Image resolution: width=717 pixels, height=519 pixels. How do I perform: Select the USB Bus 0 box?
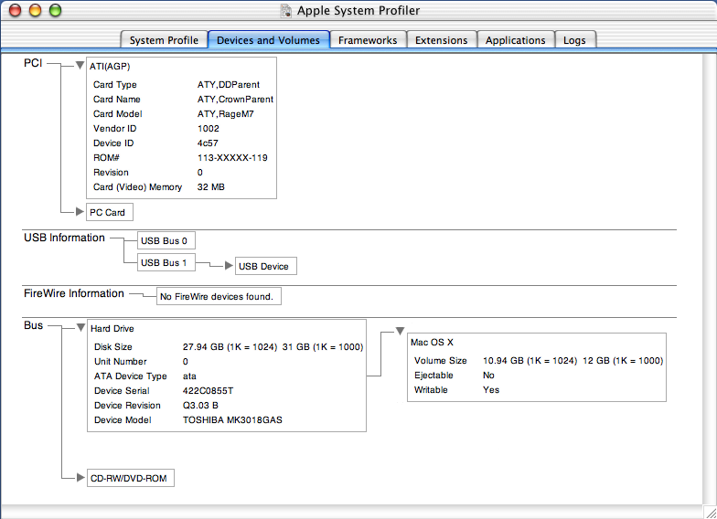pyautogui.click(x=166, y=240)
